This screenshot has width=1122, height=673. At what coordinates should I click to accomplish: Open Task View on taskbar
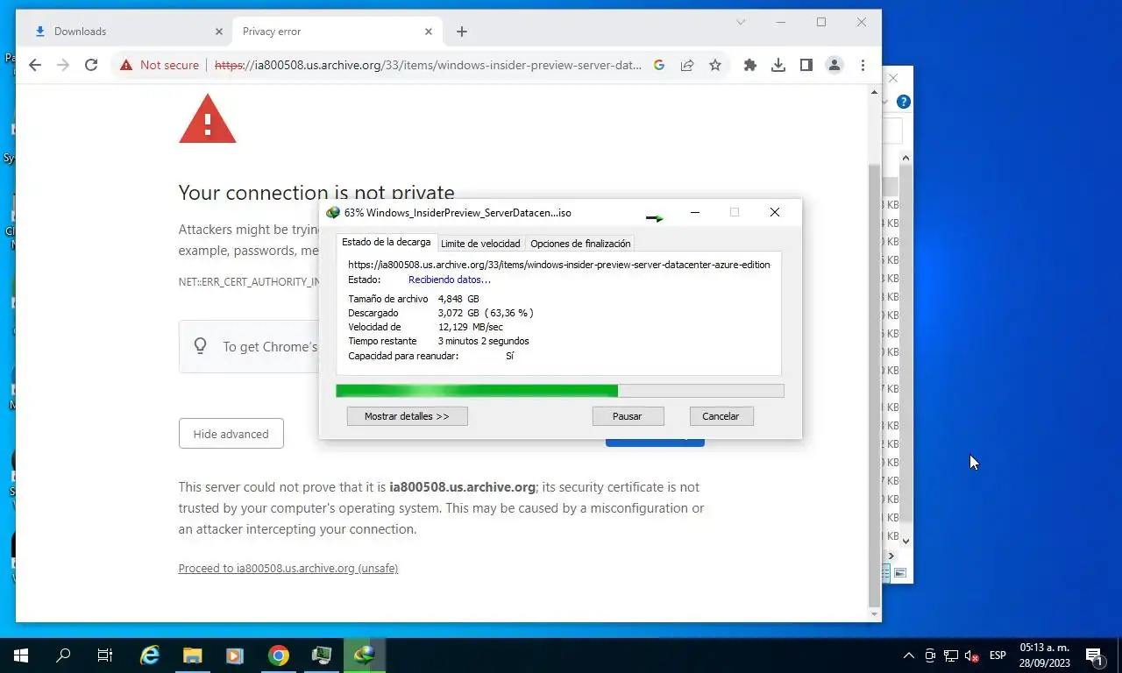pyautogui.click(x=105, y=655)
